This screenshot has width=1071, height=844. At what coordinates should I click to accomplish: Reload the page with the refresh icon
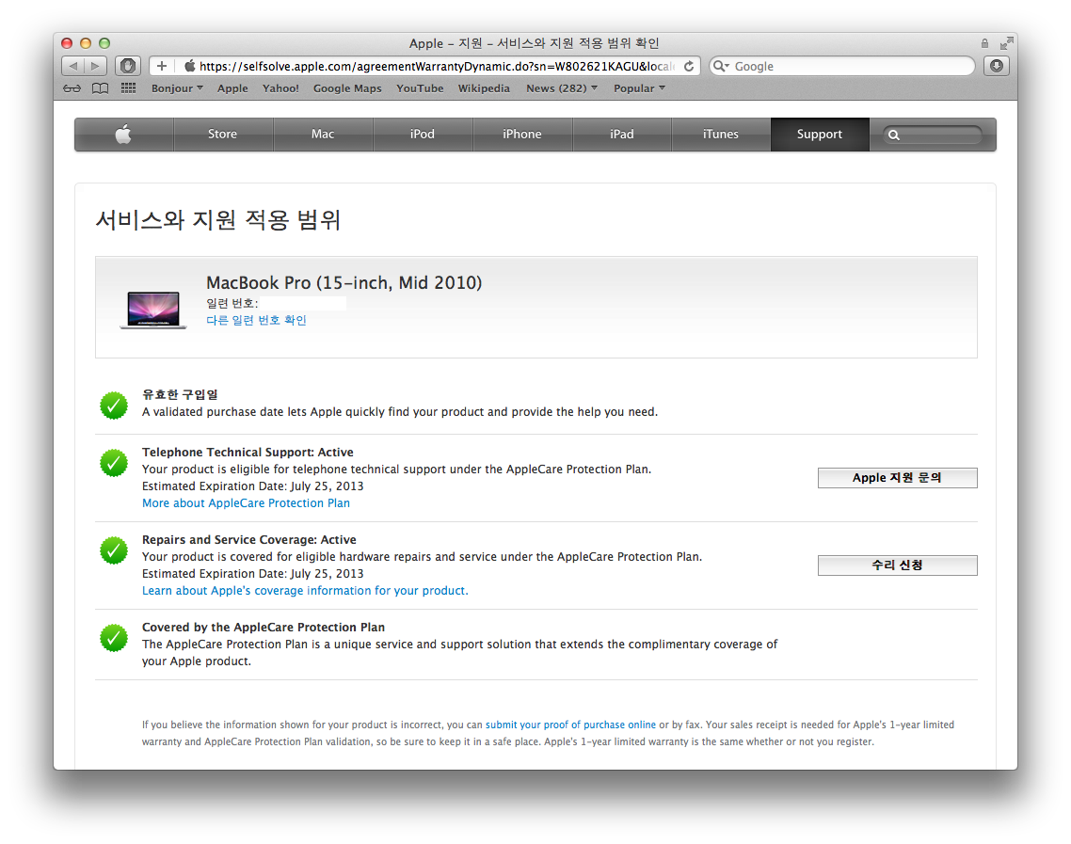click(689, 66)
